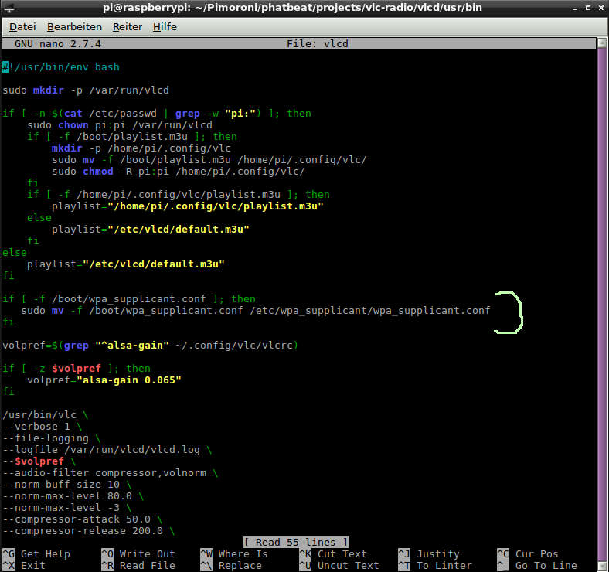Open the Reiter menu
The width and height of the screenshot is (609, 572).
pyautogui.click(x=128, y=26)
